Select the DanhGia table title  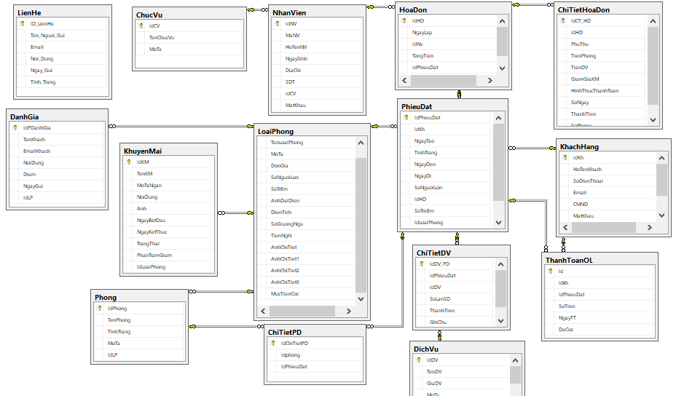point(25,116)
